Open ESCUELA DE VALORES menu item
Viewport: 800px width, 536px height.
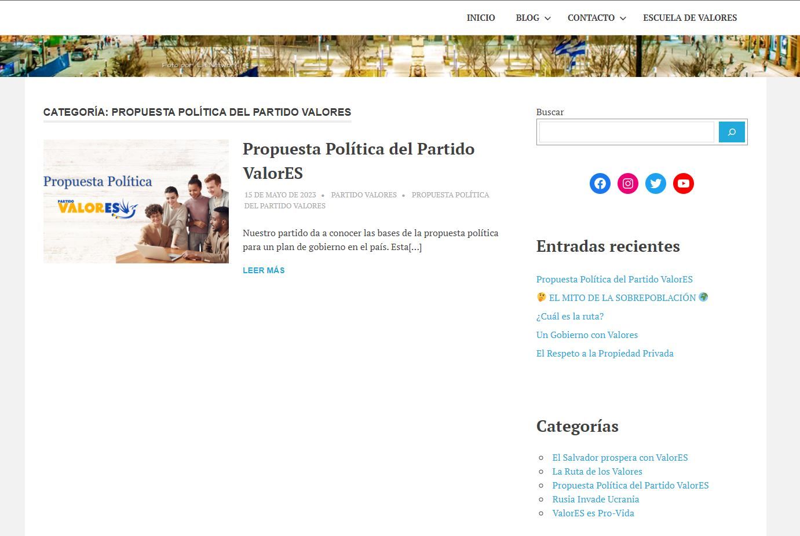point(690,18)
